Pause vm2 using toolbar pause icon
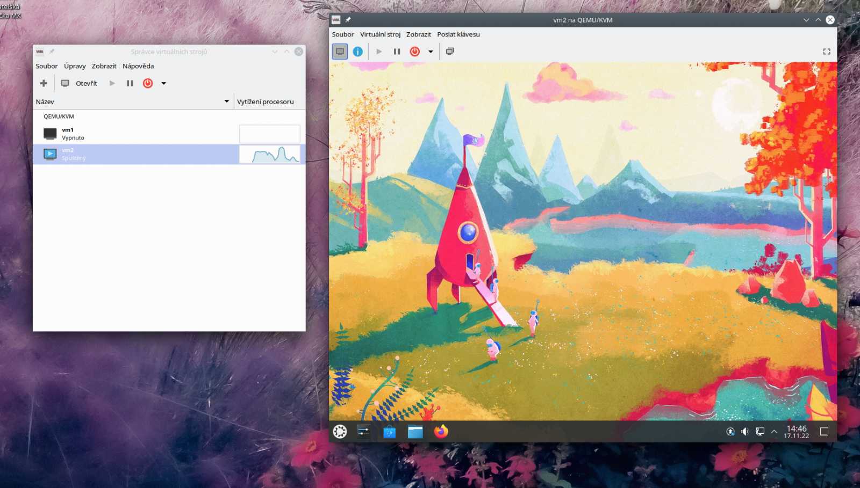 coord(397,52)
